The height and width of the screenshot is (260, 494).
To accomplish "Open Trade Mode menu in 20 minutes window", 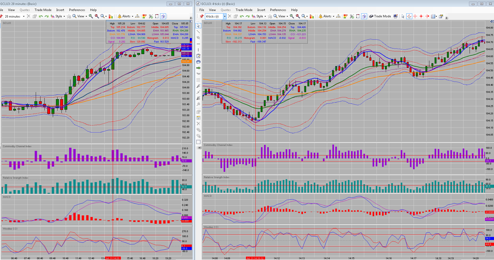I will point(43,10).
